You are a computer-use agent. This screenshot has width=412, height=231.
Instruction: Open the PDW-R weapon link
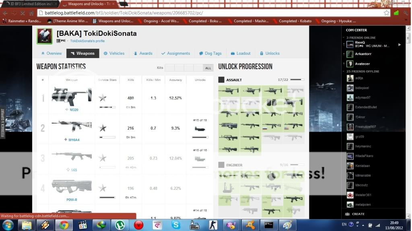(x=72, y=200)
